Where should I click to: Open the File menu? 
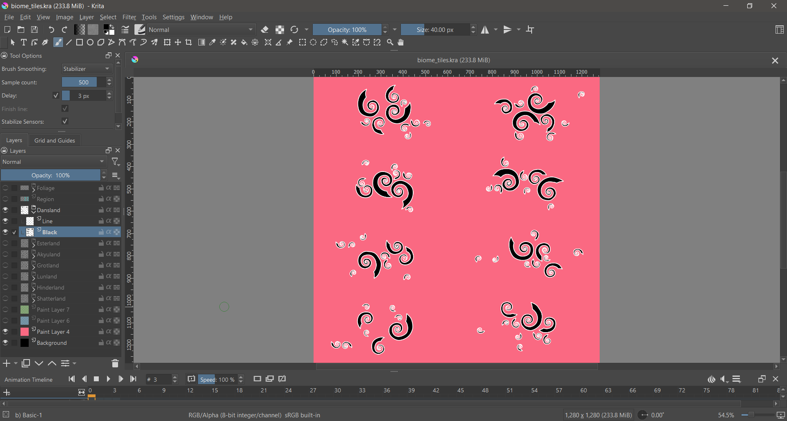[x=9, y=17]
